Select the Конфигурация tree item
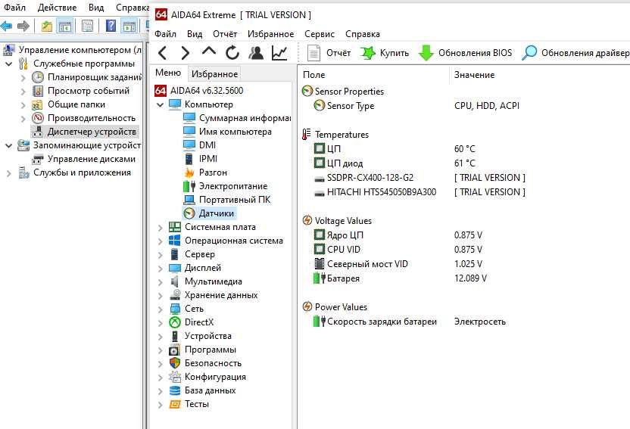Screen dimensions: 630x429 tap(215, 378)
